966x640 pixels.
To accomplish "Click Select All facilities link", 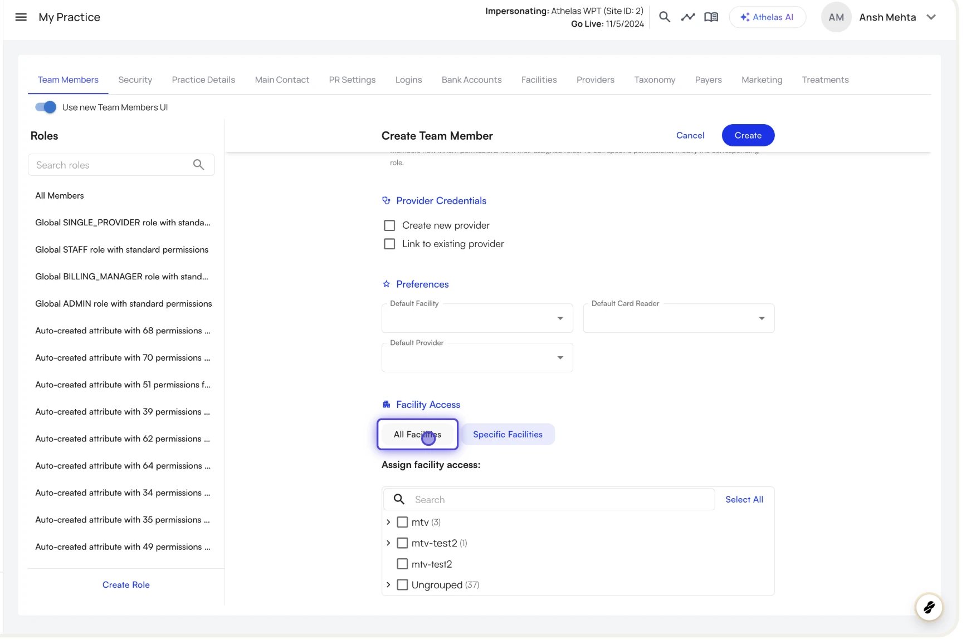I will (x=744, y=499).
